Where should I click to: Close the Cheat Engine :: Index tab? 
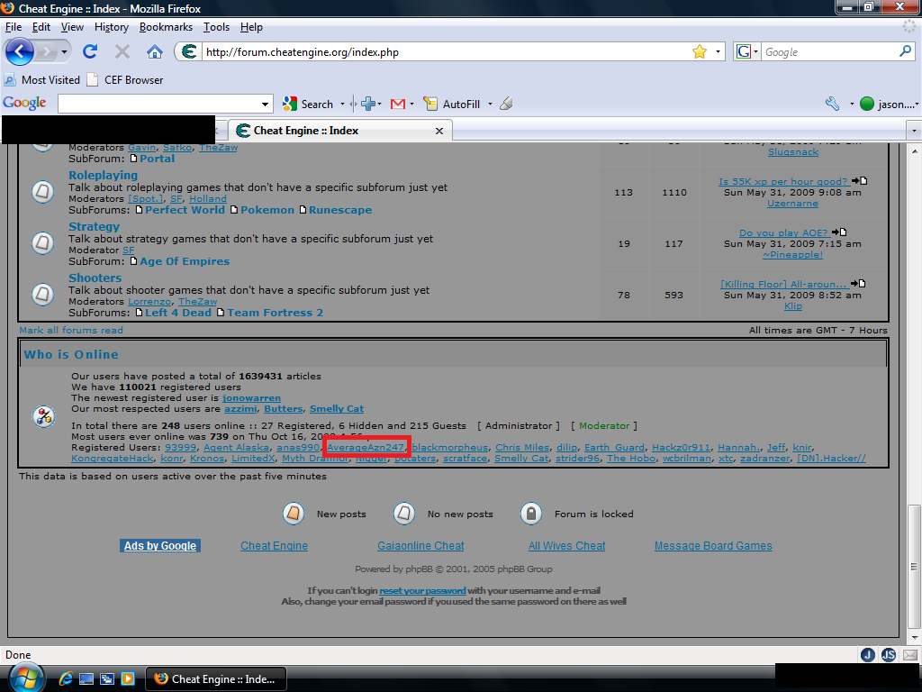(x=438, y=131)
